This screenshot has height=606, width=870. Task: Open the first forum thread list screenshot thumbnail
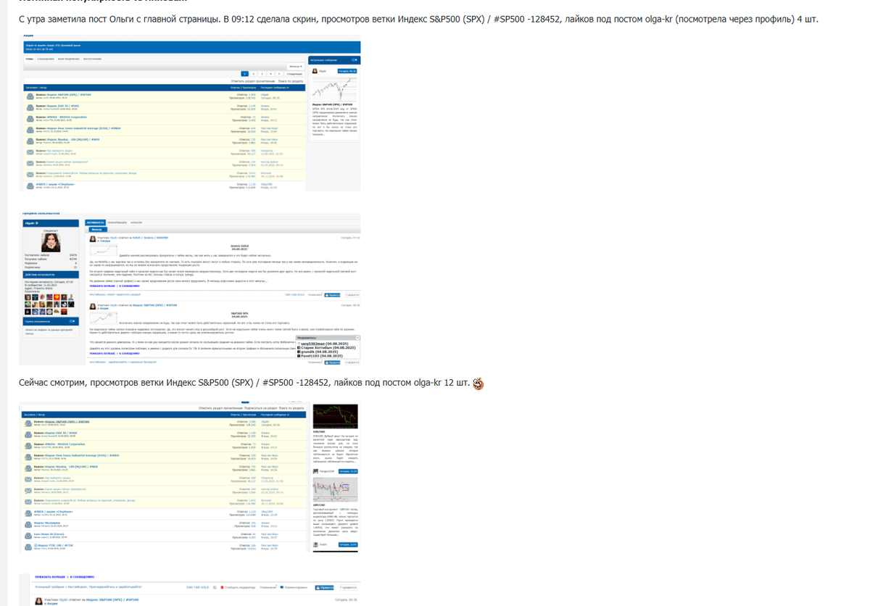190,113
